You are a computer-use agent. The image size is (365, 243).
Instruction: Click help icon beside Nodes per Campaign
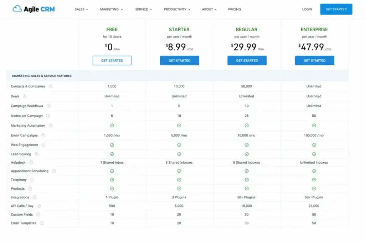pyautogui.click(x=48, y=116)
